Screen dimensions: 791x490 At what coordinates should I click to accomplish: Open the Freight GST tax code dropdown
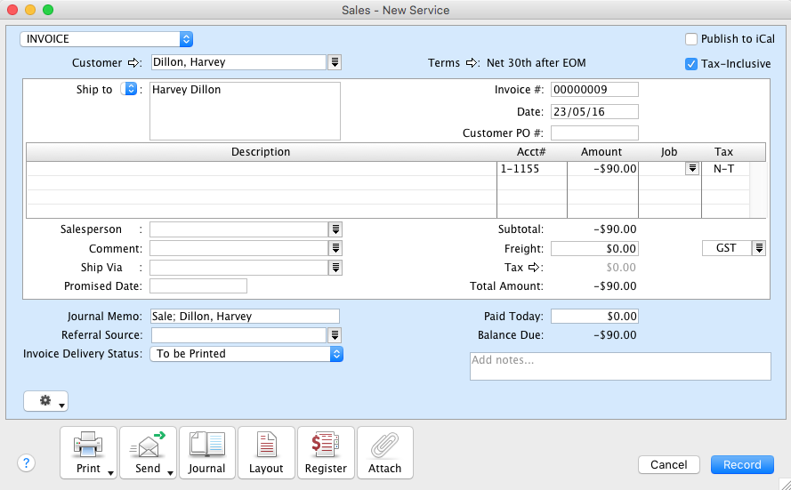pyautogui.click(x=759, y=248)
